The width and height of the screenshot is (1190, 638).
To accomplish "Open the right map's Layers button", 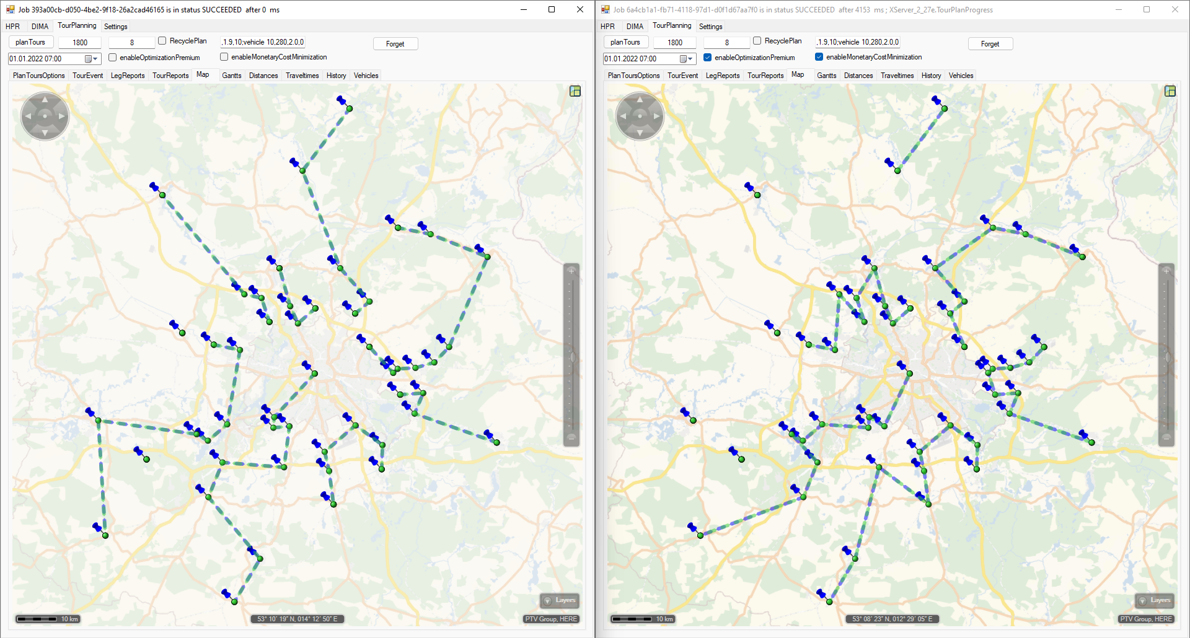I will (x=1155, y=600).
